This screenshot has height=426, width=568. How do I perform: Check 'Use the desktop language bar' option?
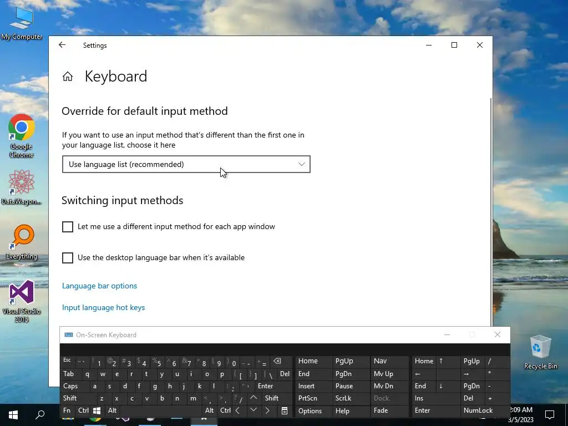[67, 258]
